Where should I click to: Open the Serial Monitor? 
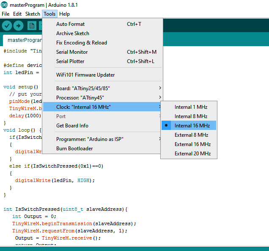click(102, 52)
